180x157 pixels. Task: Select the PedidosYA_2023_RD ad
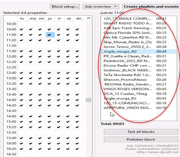(139, 61)
